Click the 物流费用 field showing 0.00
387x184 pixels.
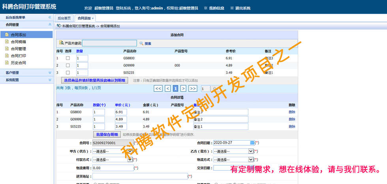[113, 168]
